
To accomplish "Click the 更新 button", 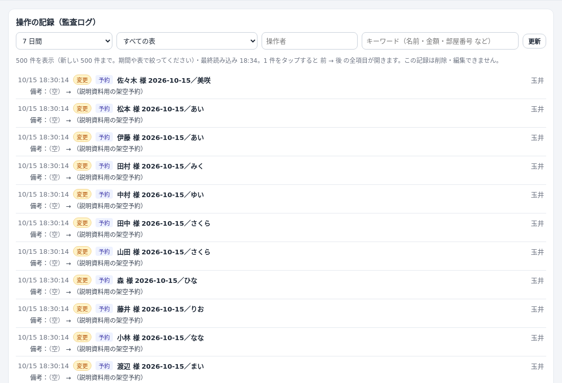I will click(534, 41).
